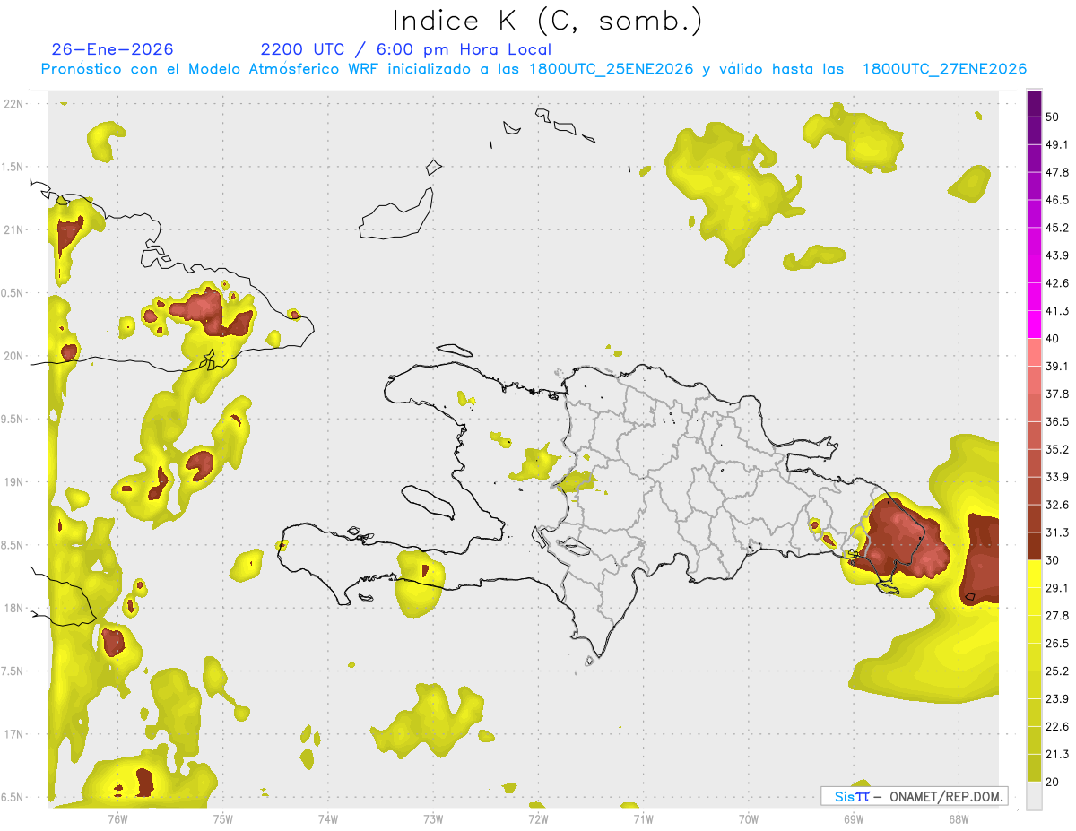Screen dimensions: 1076x831
Task: Click the '37.8' colorbar value
Action: (1057, 394)
